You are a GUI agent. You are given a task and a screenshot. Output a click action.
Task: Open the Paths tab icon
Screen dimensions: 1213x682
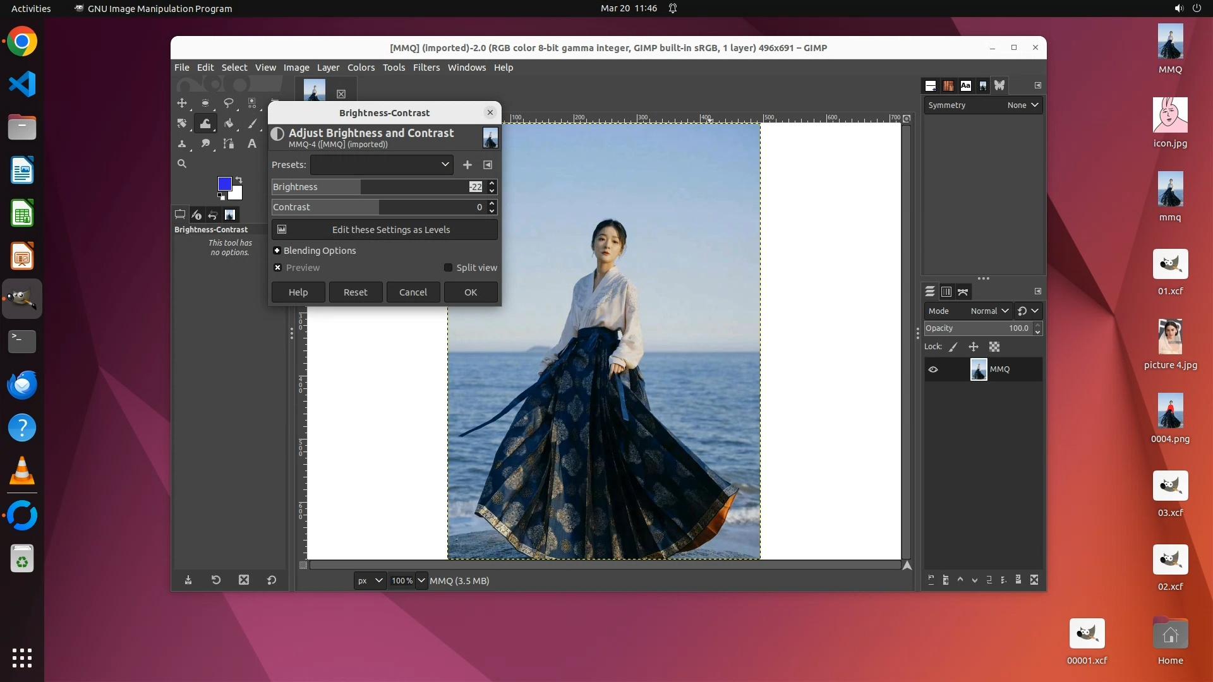(963, 292)
